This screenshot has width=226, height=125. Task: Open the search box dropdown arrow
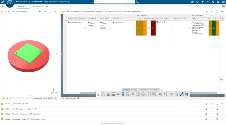132,2
